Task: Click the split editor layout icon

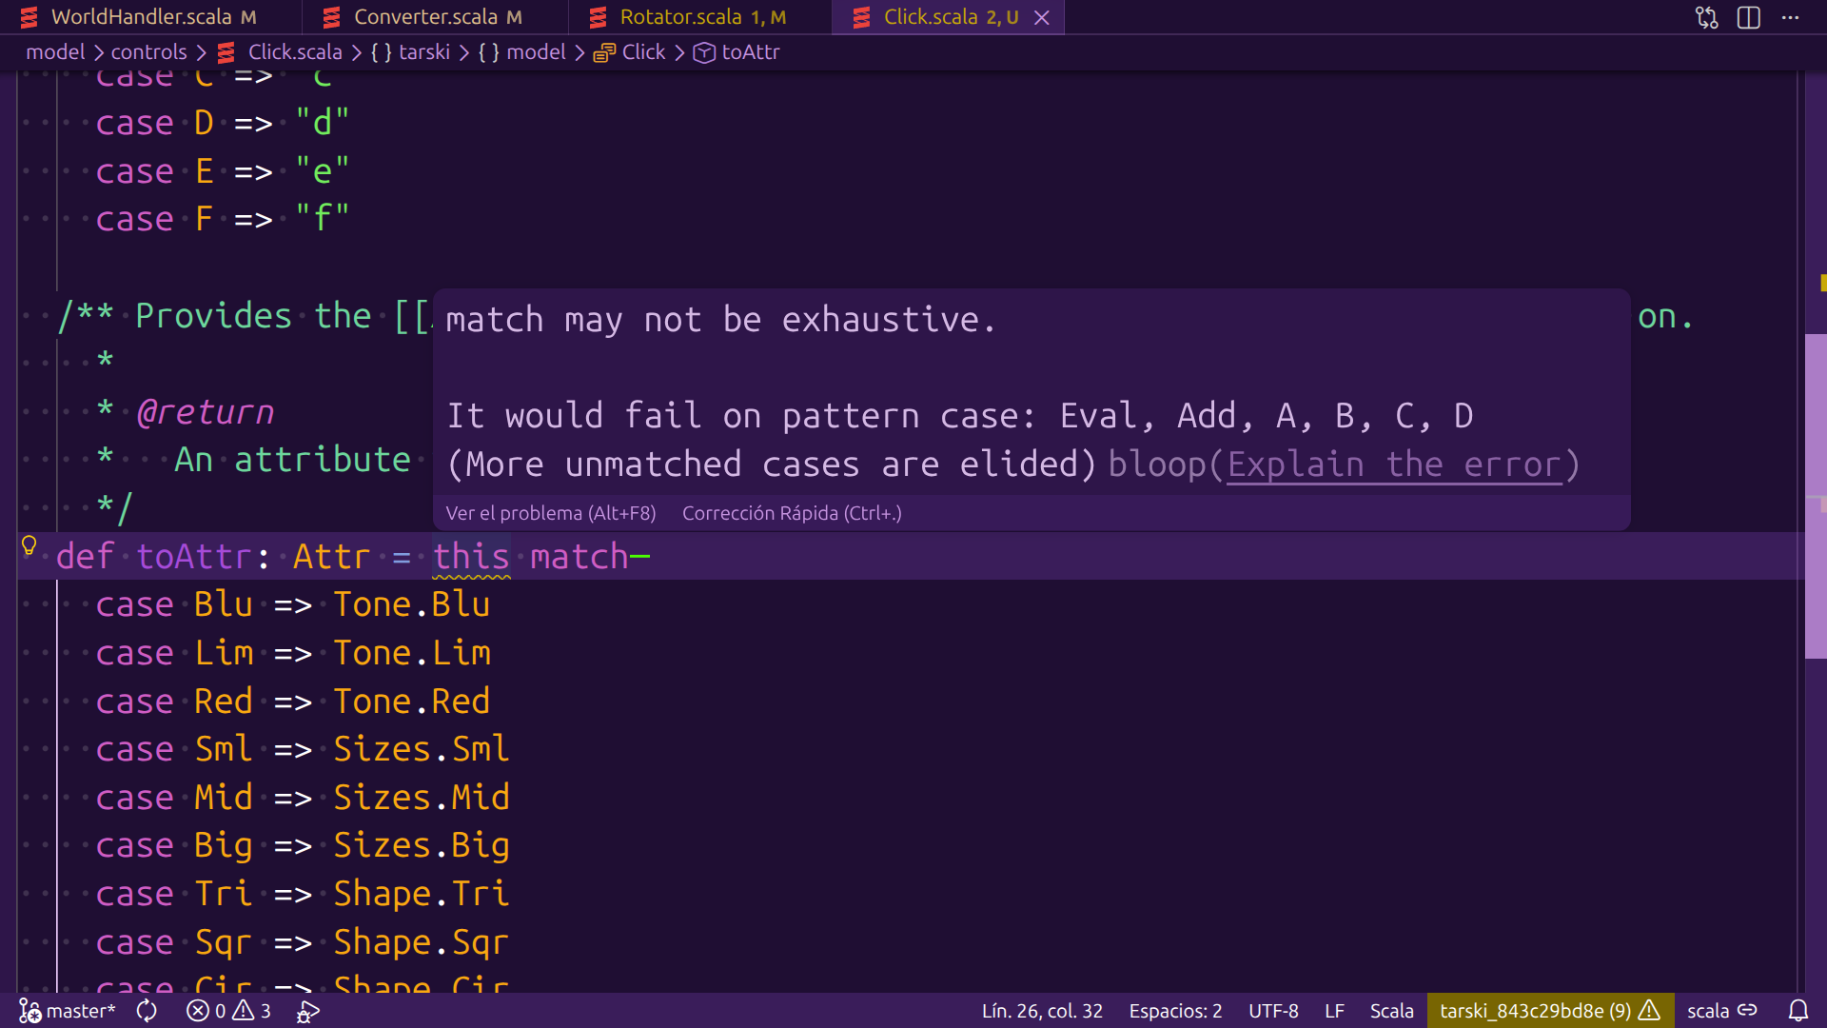Action: [x=1748, y=17]
